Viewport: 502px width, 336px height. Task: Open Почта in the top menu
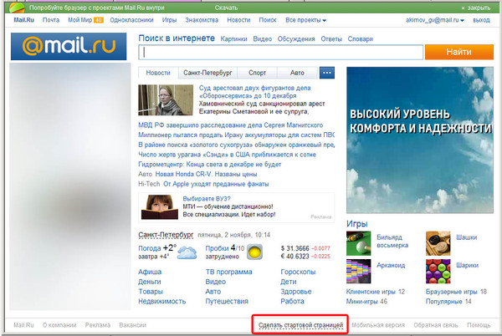(51, 20)
